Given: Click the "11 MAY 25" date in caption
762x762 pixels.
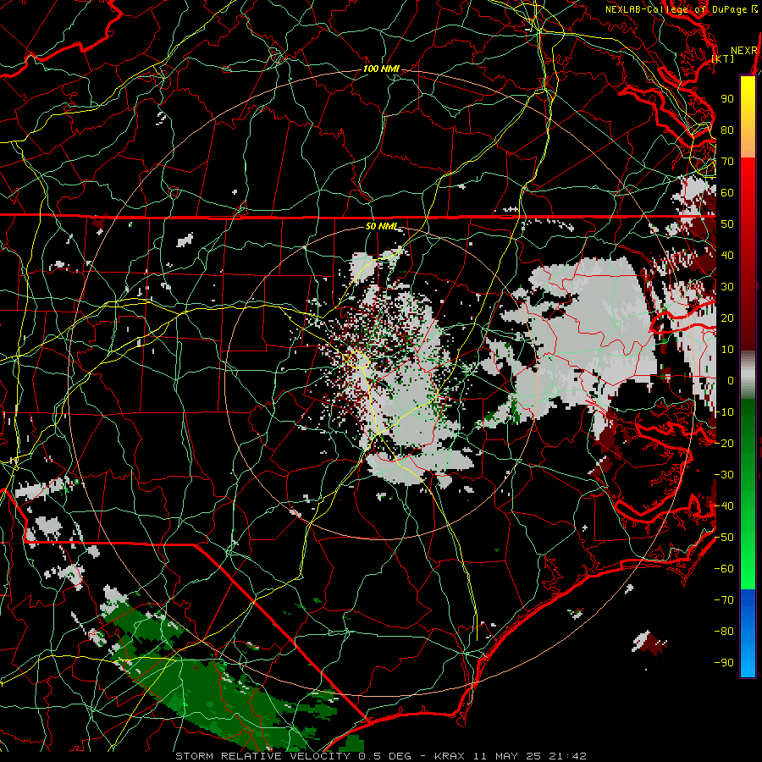Looking at the screenshot, I should click(505, 756).
